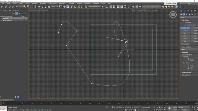Click the Line shape button
The image size is (198, 111).
(185, 28)
